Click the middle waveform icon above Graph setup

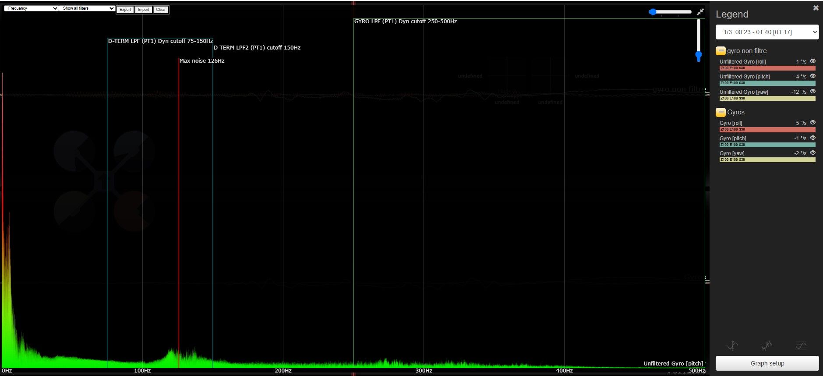click(x=766, y=346)
